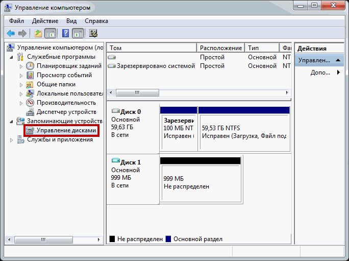Click the Диск 0 drive icon
Image resolution: width=349 pixels, height=261 pixels.
115,110
